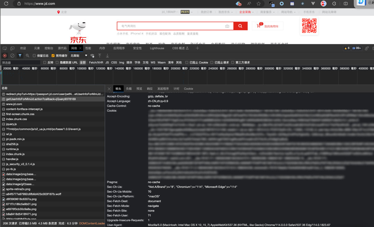Open the Vue devtools extension icon
This screenshot has height=227, width=374.
pyautogui.click(x=313, y=3)
